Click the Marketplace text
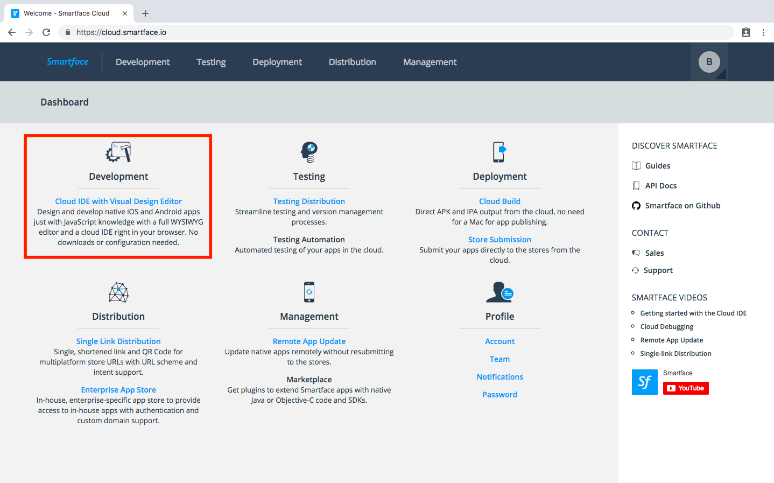 [309, 380]
